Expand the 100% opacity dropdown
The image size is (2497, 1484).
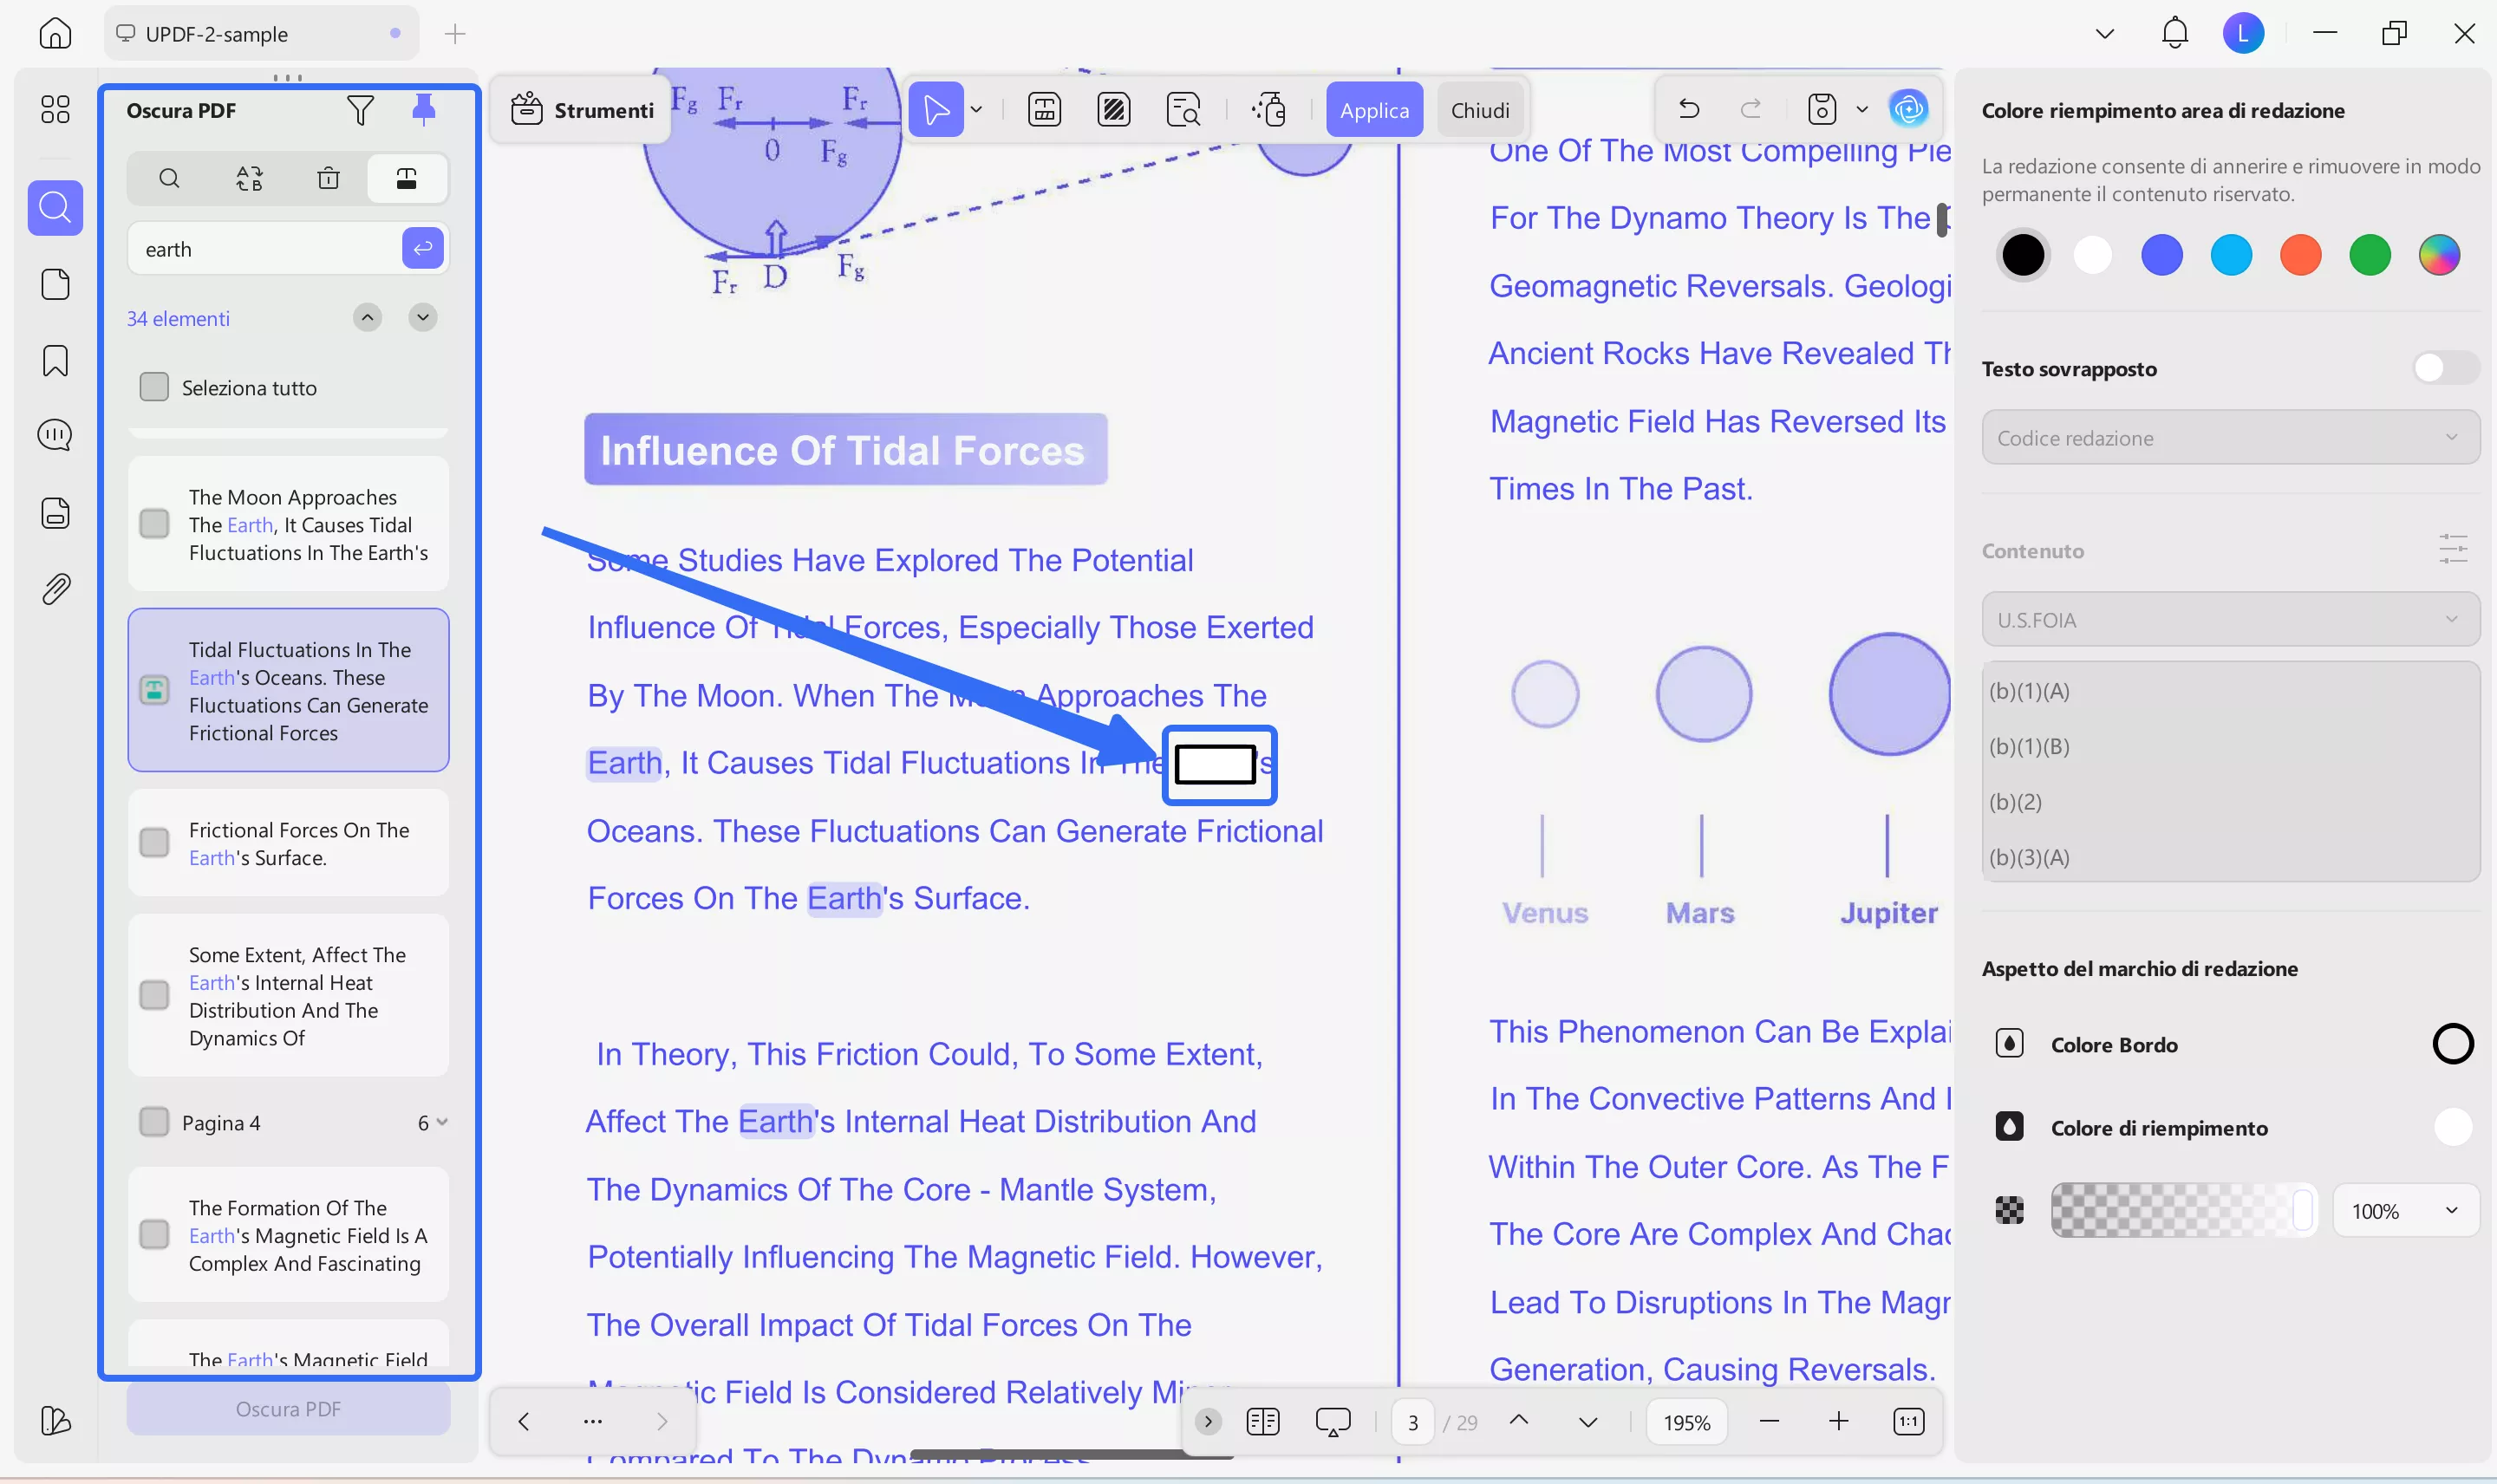point(2405,1211)
